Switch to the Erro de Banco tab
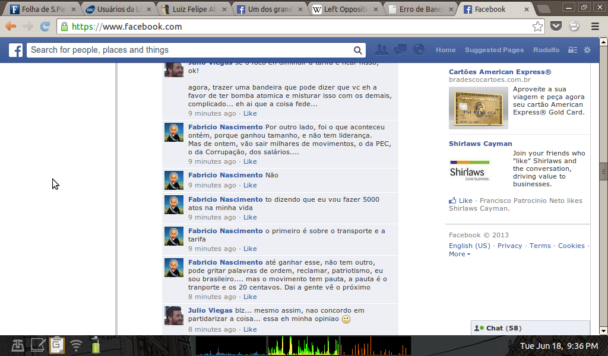 click(421, 9)
